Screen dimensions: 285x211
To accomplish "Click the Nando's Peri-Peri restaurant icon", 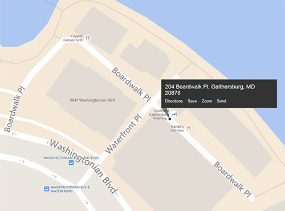I will 189,128.
